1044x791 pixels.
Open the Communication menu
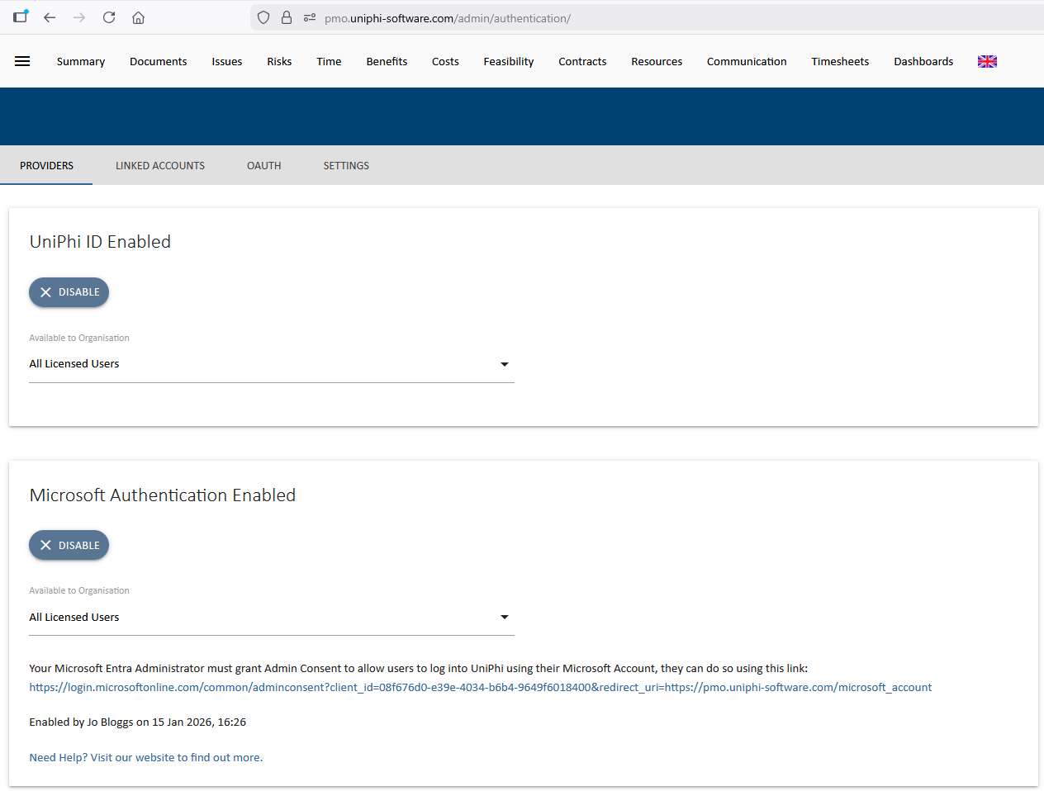coord(747,61)
